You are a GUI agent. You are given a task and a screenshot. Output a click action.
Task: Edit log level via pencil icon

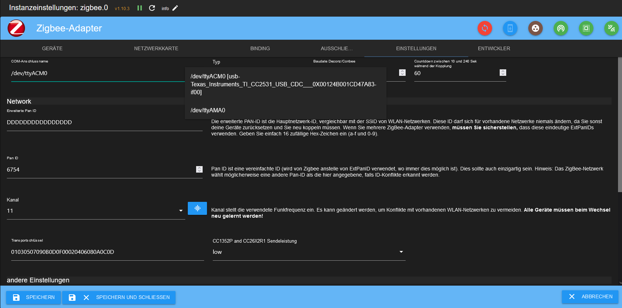(x=175, y=8)
